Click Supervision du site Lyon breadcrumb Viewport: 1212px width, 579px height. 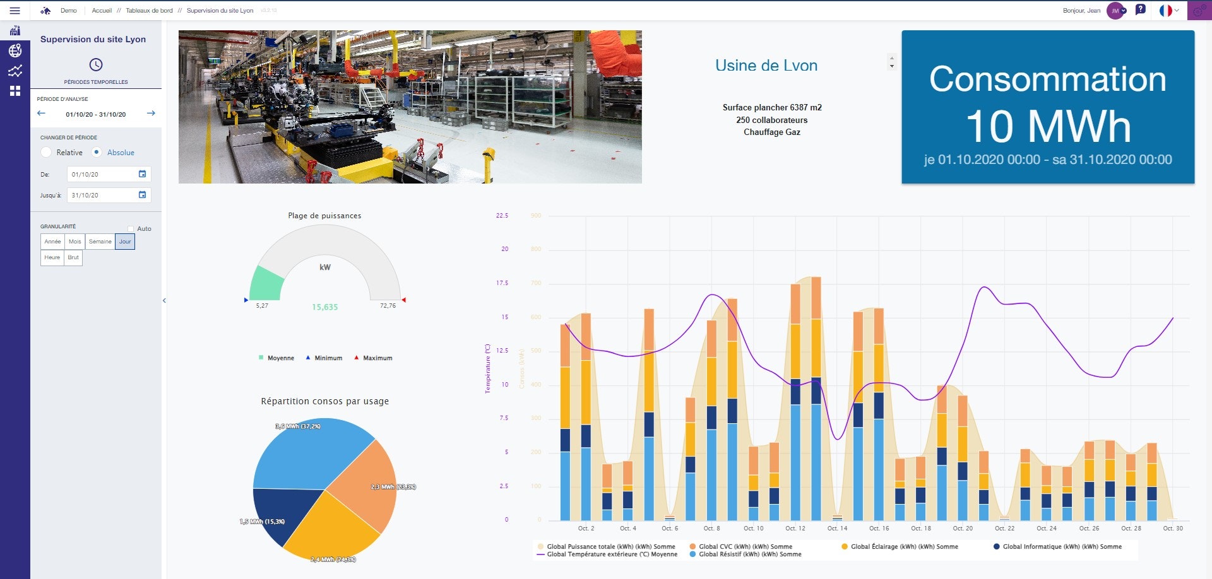coord(220,11)
